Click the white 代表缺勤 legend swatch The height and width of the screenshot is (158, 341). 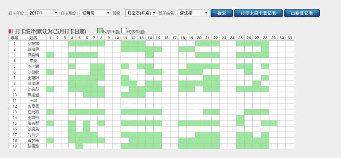coord(124,31)
